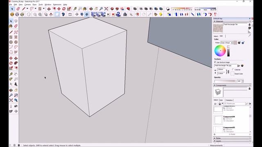Screen dimensions: 262x147
Task: Switch to the Components Statistics tab
Action: point(229,100)
